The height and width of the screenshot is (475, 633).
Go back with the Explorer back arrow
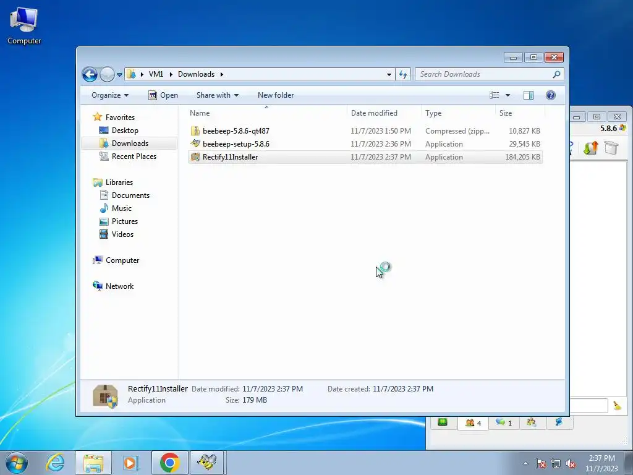pyautogui.click(x=90, y=74)
